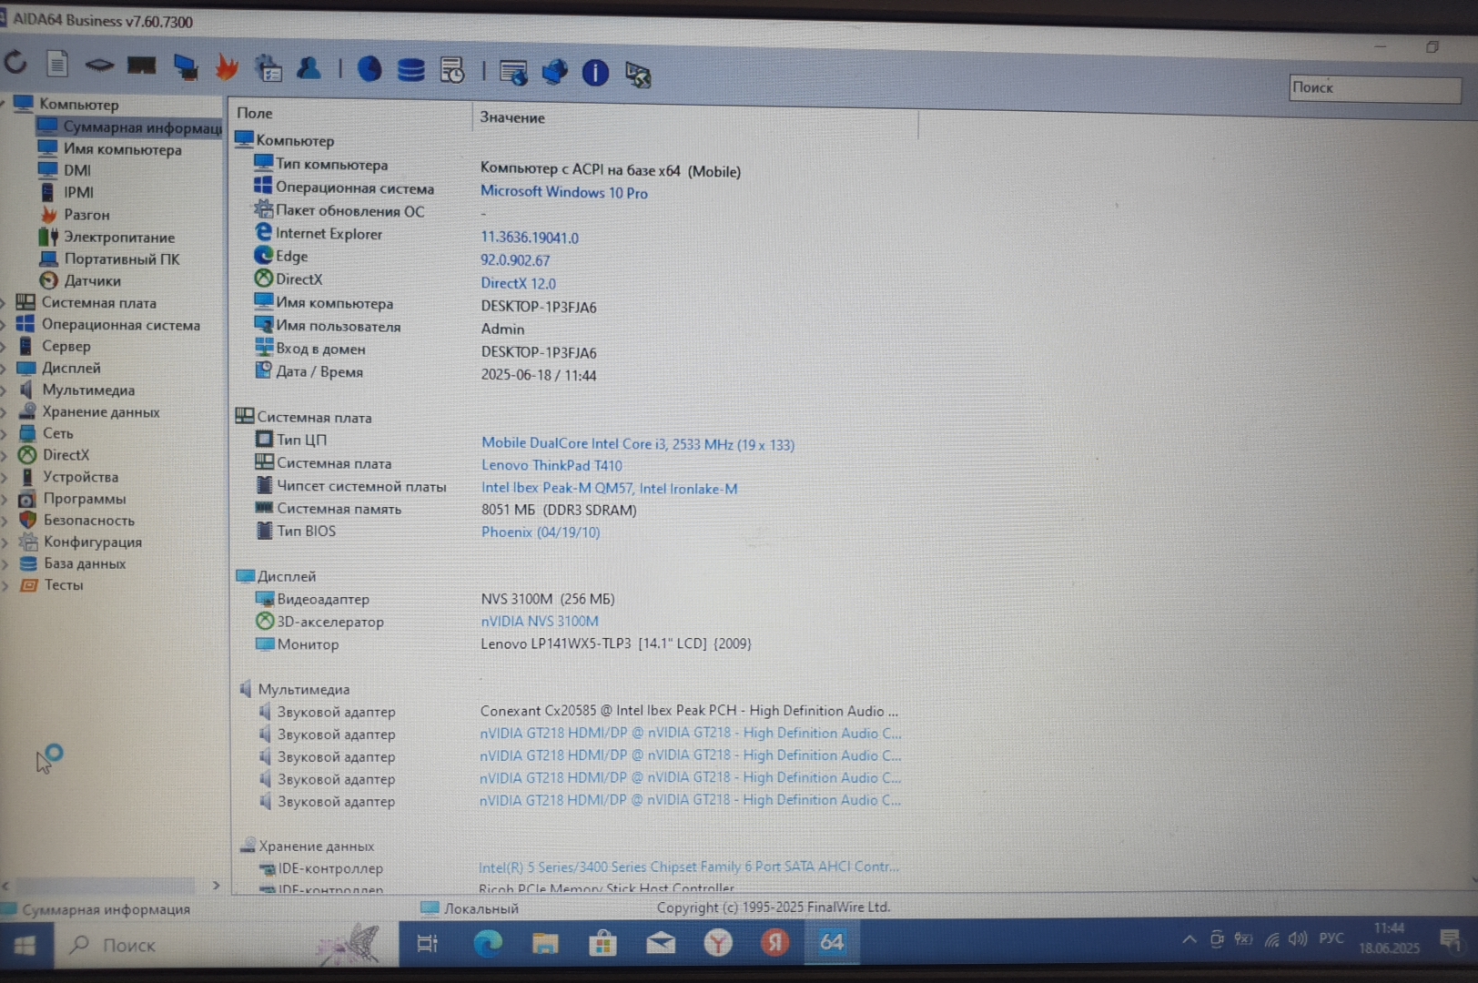Open Microsoft Store taskbar icon
1478x983 pixels.
pos(602,943)
